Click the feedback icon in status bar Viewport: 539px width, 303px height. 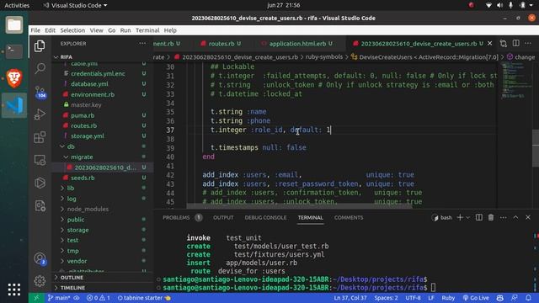[x=515, y=298]
